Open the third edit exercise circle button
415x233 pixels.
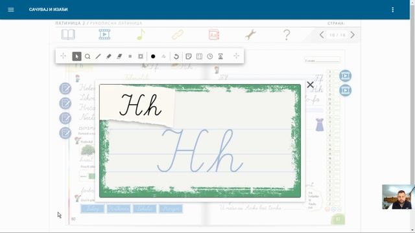click(65, 118)
